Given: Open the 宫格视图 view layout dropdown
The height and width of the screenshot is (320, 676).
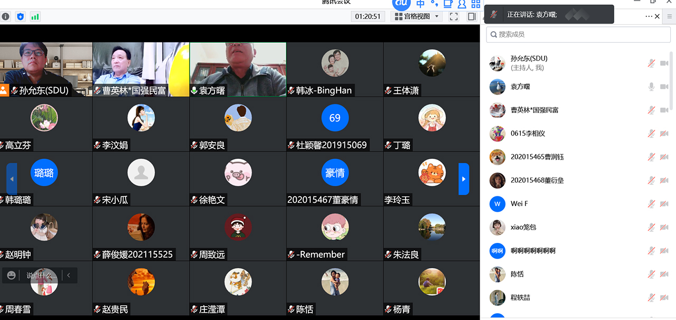Looking at the screenshot, I should [417, 16].
